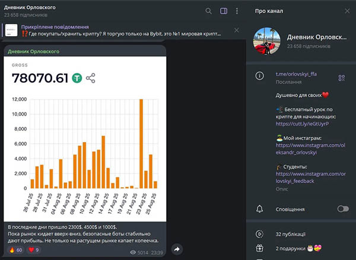Open the three-dot more options menu
Viewport: 356px width, 260px height.
click(x=237, y=11)
